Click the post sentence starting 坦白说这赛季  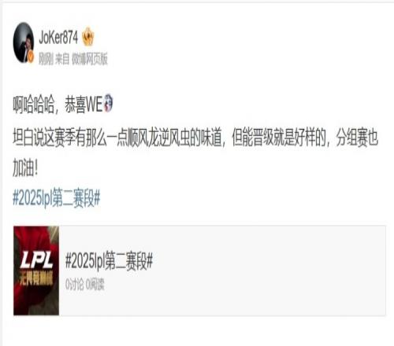195,138
